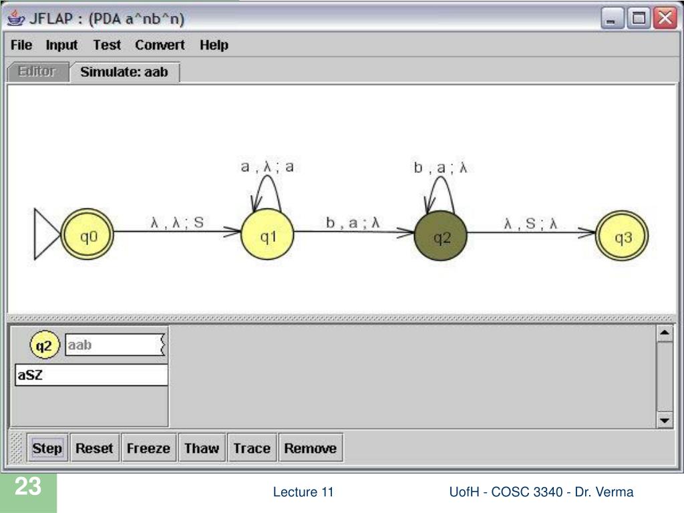Close the JFLAP window
Viewport: 684px width, 513px height.
coord(665,18)
